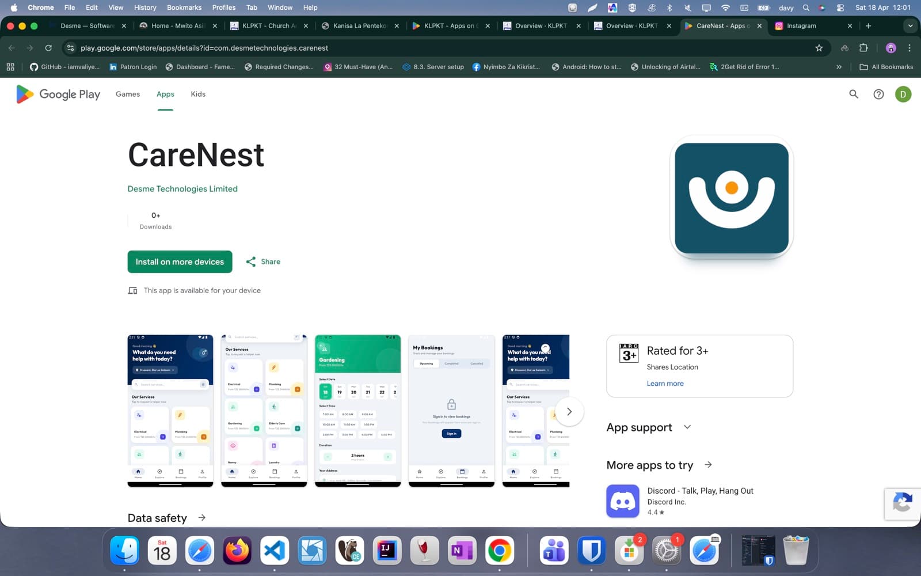Image resolution: width=921 pixels, height=576 pixels.
Task: Click the Google Play logo
Action: pyautogui.click(x=58, y=94)
